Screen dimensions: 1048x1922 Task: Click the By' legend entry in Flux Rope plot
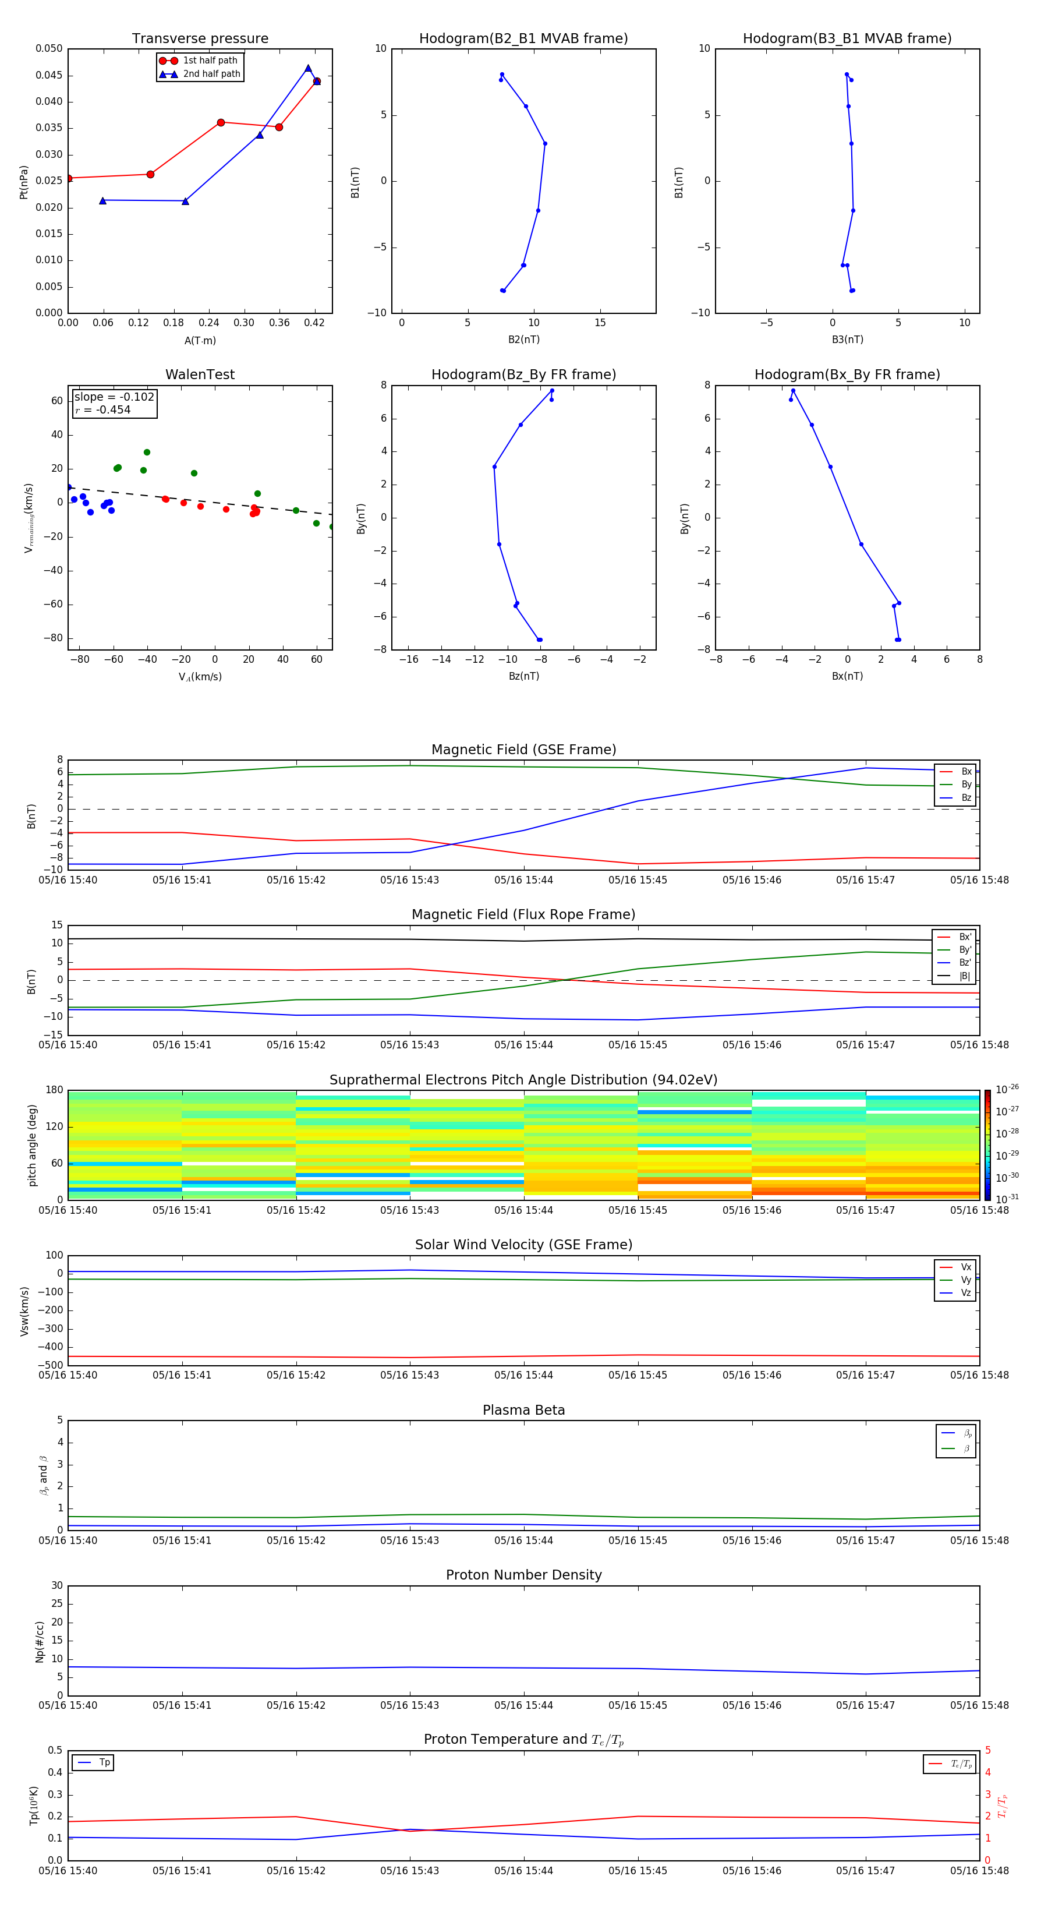click(x=955, y=951)
